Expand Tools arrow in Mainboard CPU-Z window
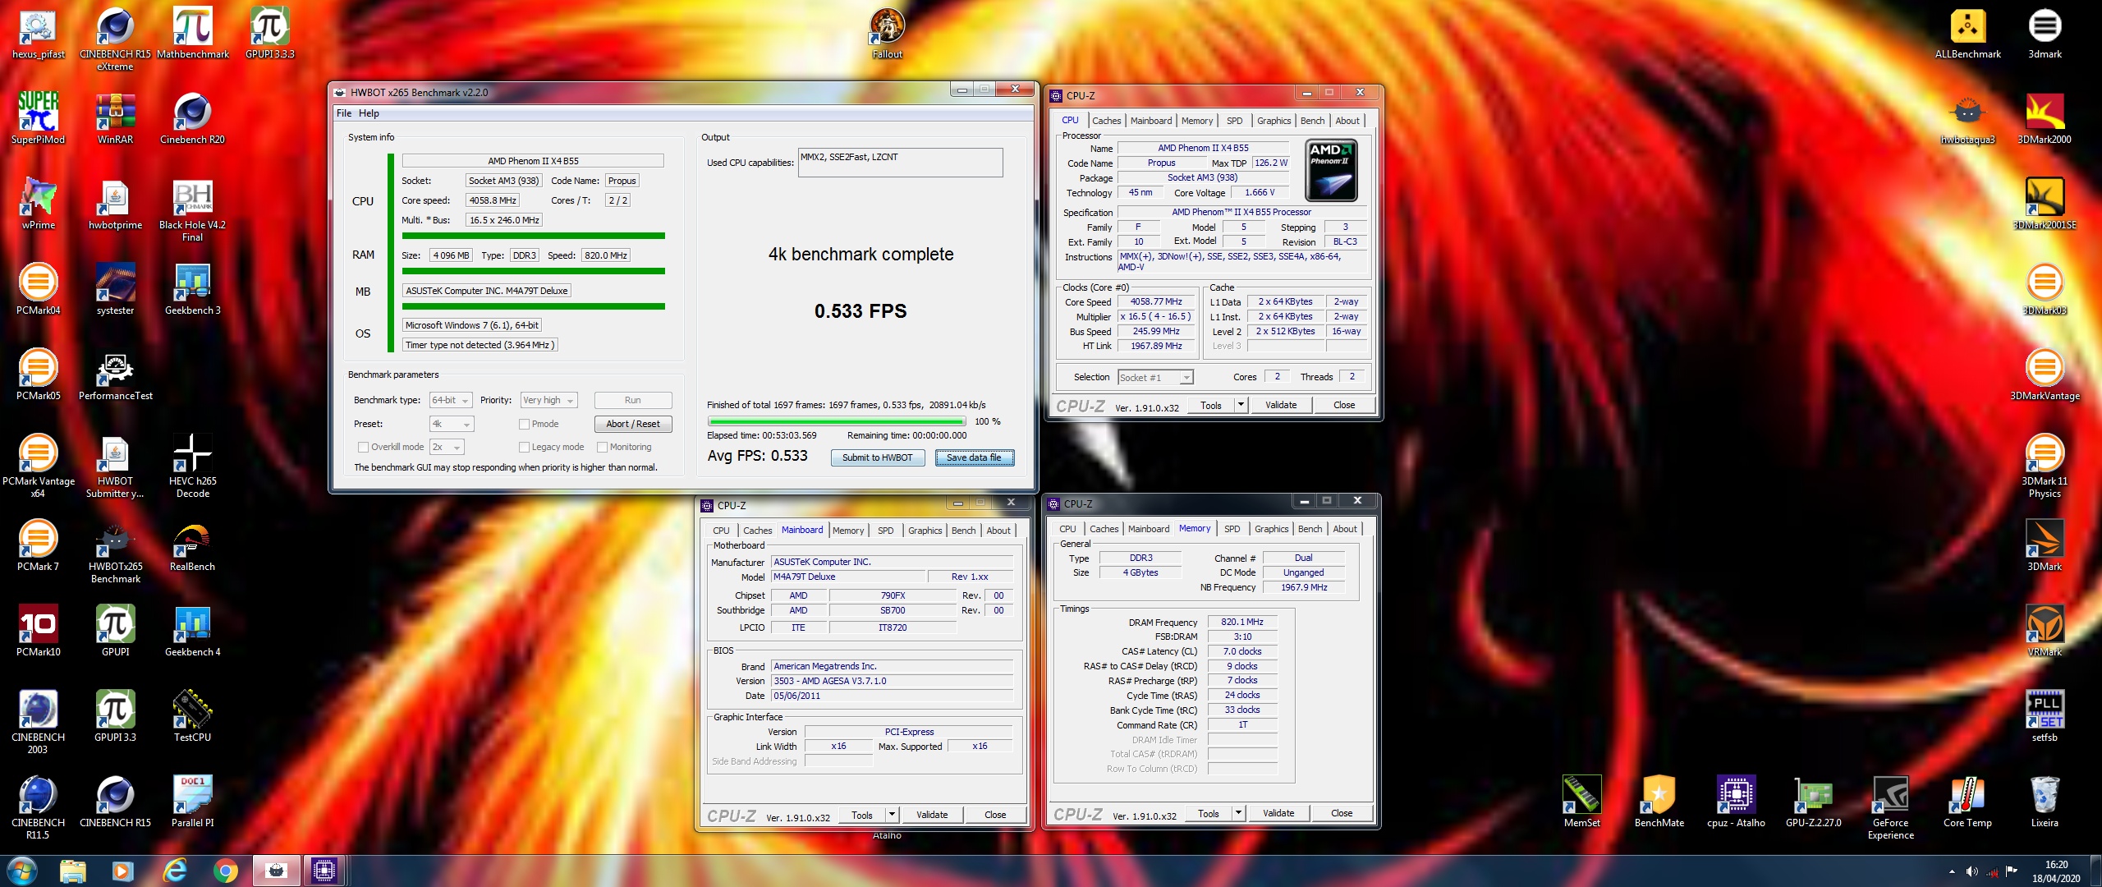 893,815
